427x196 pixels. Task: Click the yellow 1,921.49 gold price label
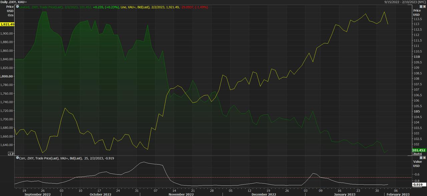[7, 24]
